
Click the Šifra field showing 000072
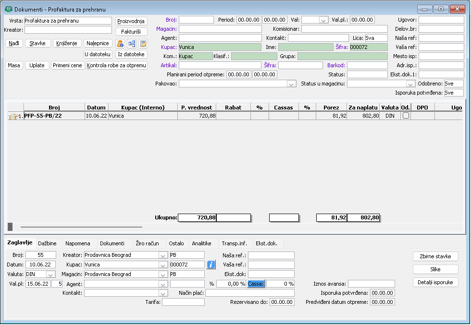tap(369, 47)
